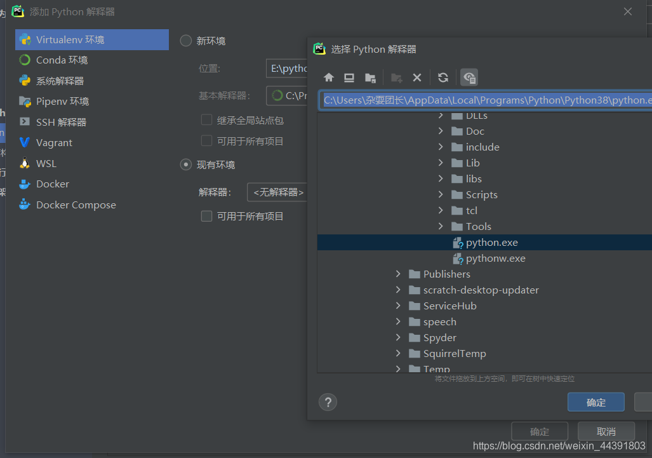Viewport: 652px width, 458px height.
Task: Select Docker Compose in sidebar
Action: (x=92, y=205)
